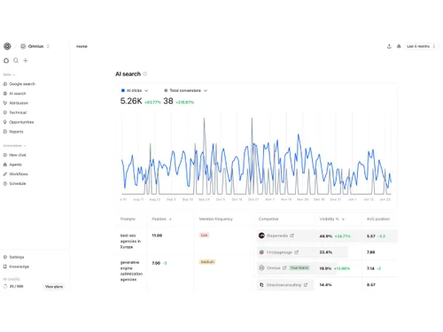This screenshot has height=332, width=443.
Task: Click the Technical sidebar icon
Action: (5, 112)
